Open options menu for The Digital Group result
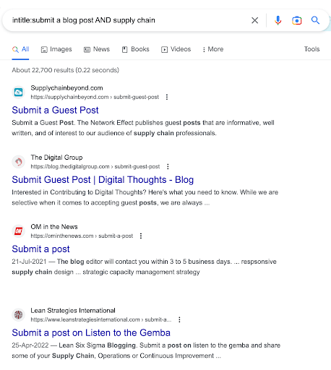 coord(168,166)
